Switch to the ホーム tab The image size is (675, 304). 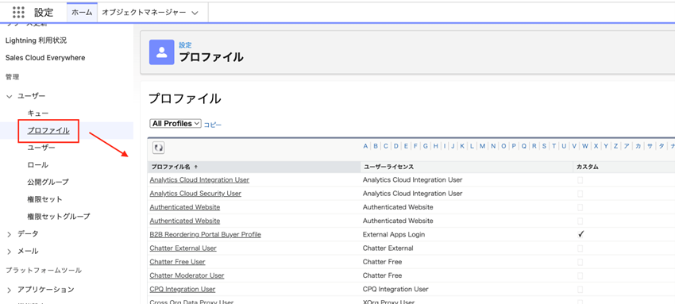click(x=82, y=13)
